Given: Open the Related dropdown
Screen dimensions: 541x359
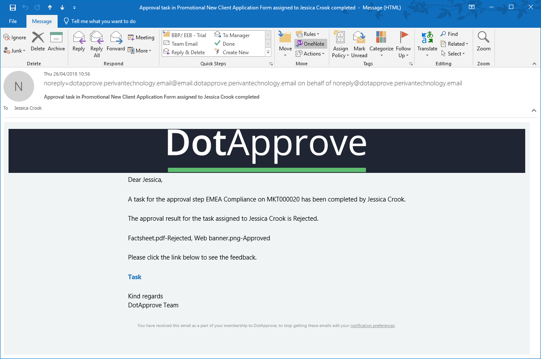Looking at the screenshot, I should 454,44.
